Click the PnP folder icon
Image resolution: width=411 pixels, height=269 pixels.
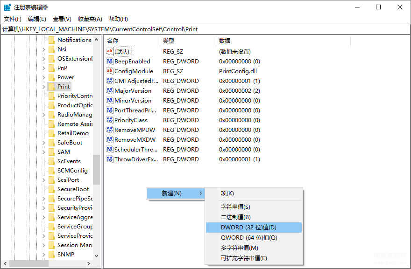tap(52, 68)
